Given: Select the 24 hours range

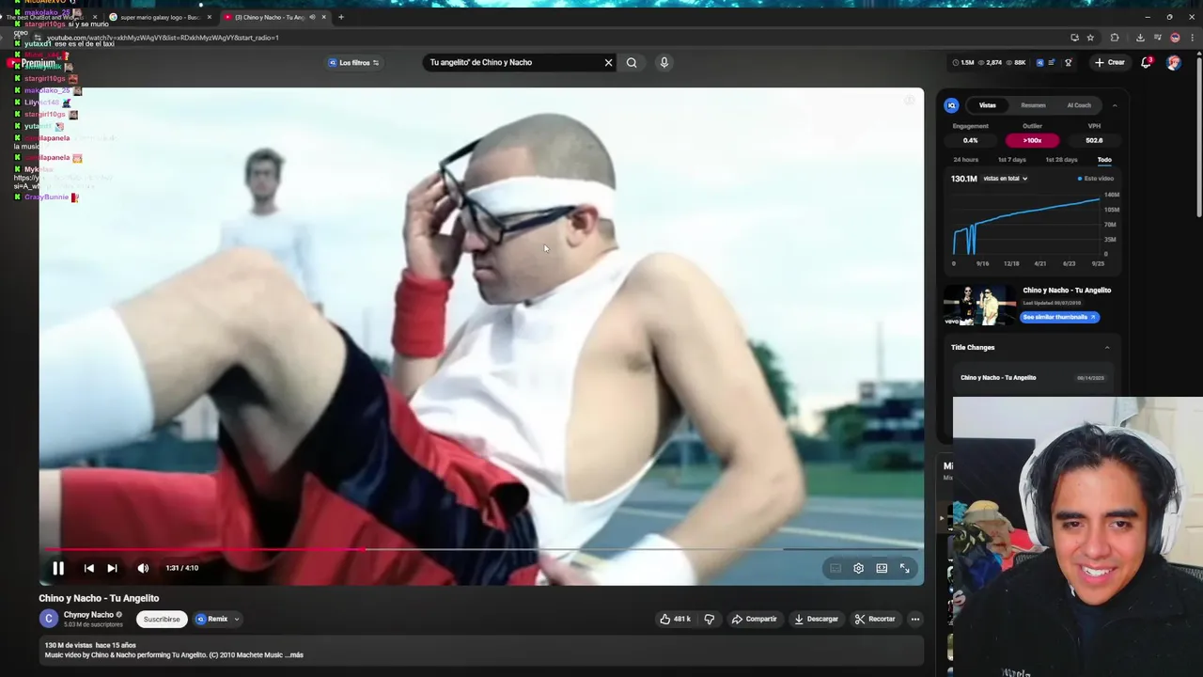Looking at the screenshot, I should (x=965, y=160).
